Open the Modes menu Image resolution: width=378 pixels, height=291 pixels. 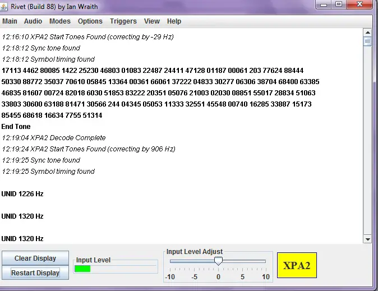click(60, 21)
